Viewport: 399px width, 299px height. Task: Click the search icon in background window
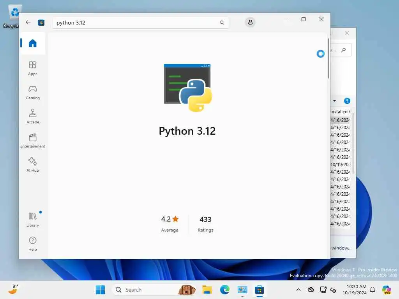(344, 50)
